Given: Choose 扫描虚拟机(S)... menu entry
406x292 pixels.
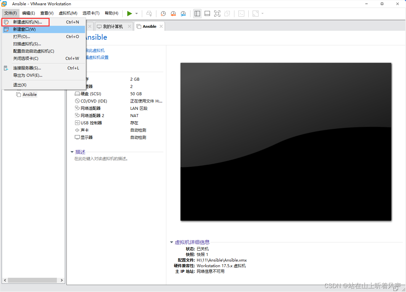Looking at the screenshot, I should pos(44,44).
